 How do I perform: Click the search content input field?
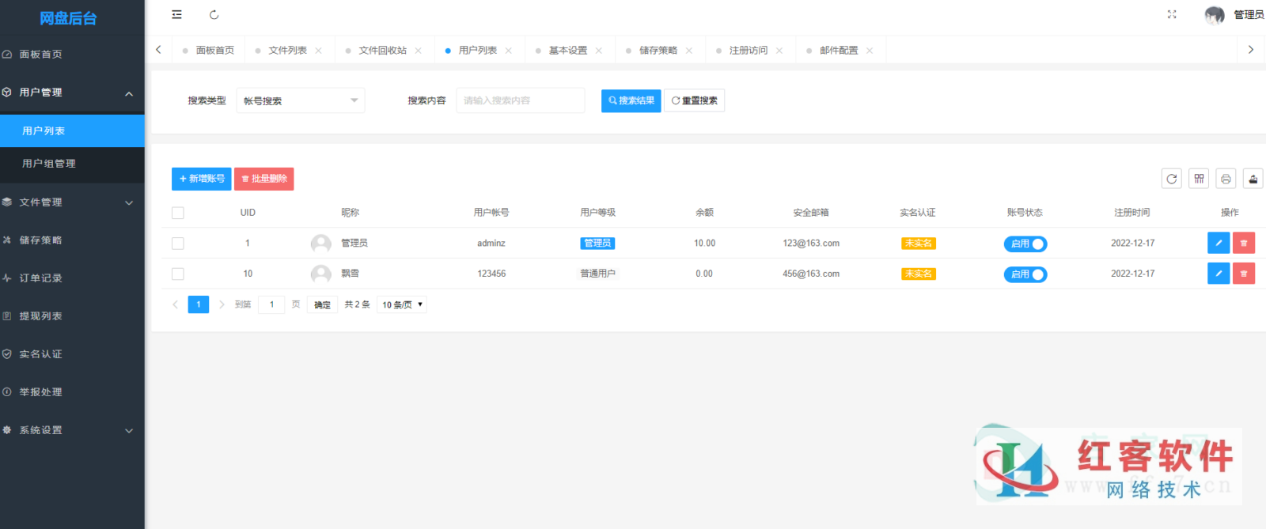pyautogui.click(x=520, y=100)
